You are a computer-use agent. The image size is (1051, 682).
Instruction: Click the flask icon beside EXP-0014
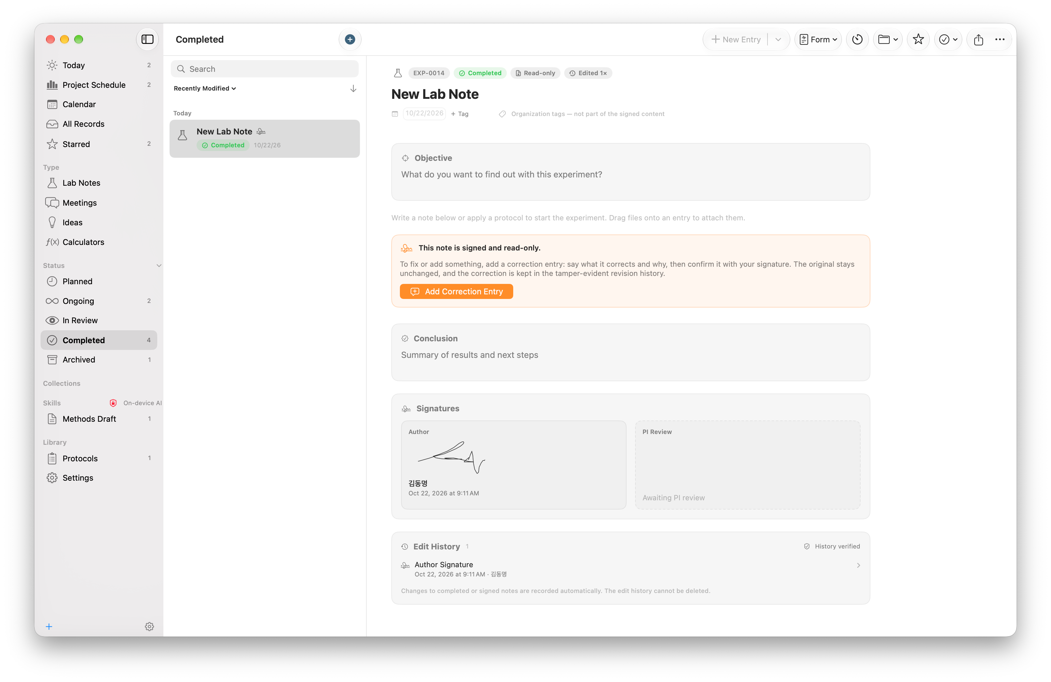pyautogui.click(x=397, y=73)
